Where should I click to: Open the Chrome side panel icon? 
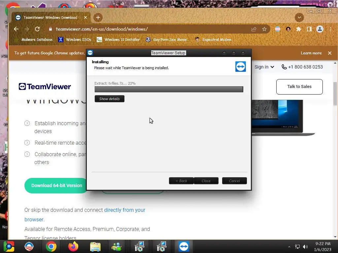(309, 29)
